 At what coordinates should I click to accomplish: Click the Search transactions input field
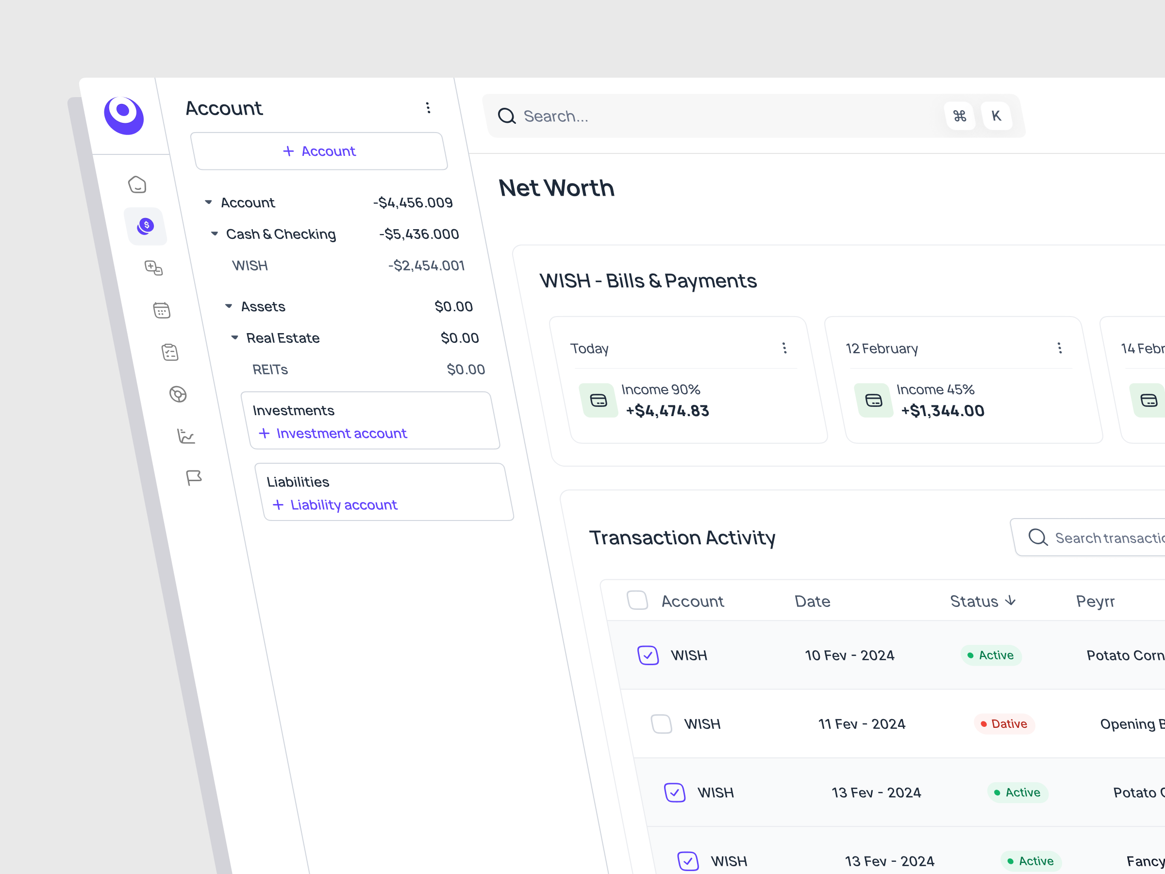click(x=1089, y=538)
